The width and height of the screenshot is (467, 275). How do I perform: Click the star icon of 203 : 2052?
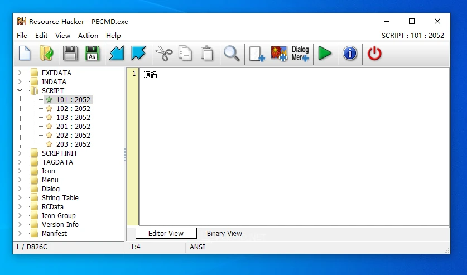49,144
